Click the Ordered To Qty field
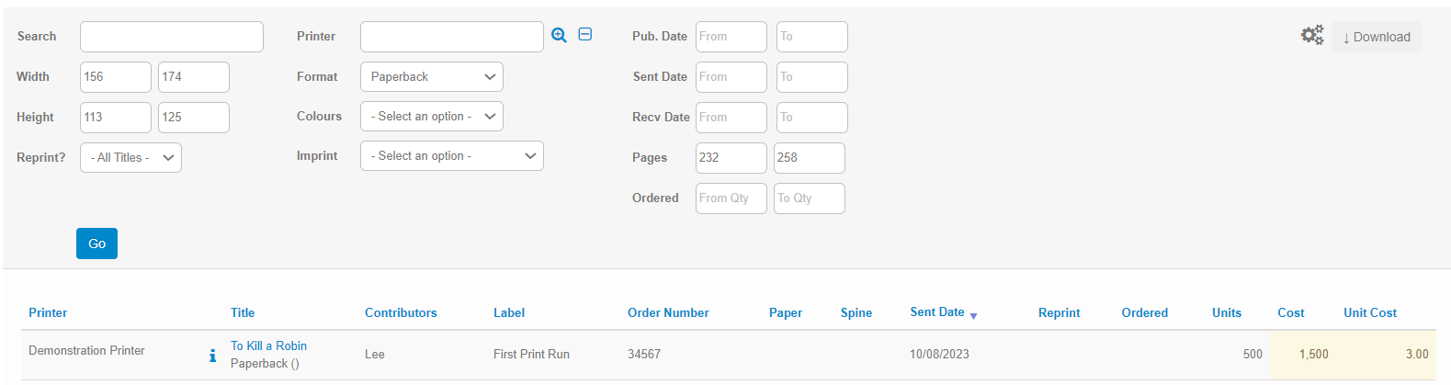Image resolution: width=1451 pixels, height=385 pixels. click(809, 198)
